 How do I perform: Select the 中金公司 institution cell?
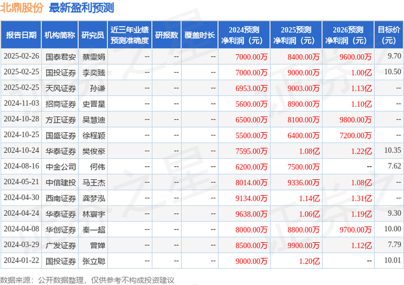tap(61, 167)
